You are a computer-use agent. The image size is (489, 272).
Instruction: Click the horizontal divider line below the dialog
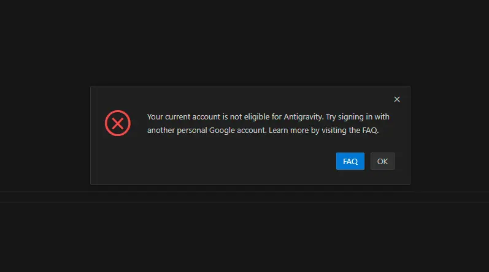(x=245, y=192)
